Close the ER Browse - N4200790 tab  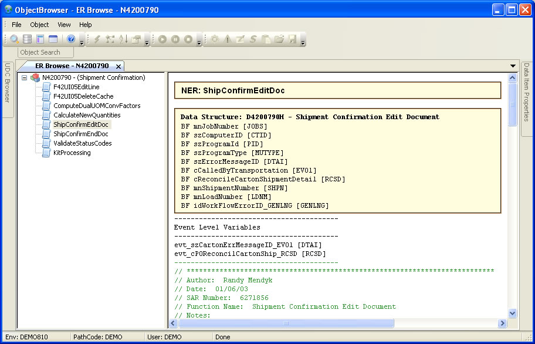[118, 66]
